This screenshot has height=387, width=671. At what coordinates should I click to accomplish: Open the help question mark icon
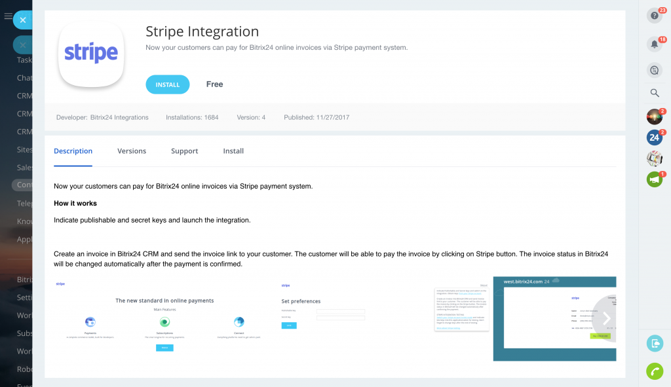pyautogui.click(x=654, y=16)
